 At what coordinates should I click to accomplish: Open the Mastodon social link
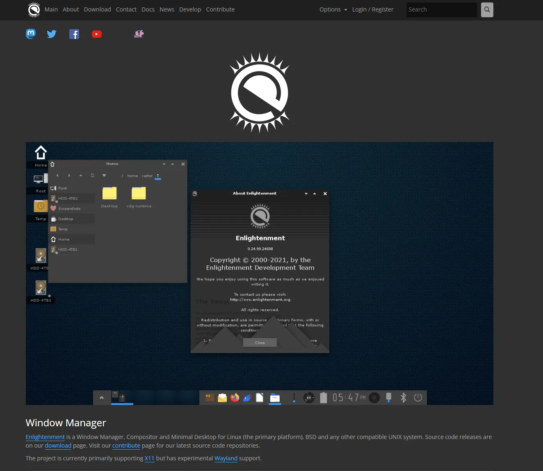[31, 34]
